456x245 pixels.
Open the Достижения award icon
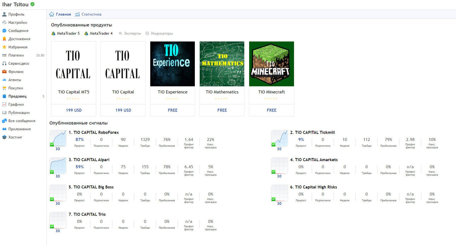[x=4, y=39]
